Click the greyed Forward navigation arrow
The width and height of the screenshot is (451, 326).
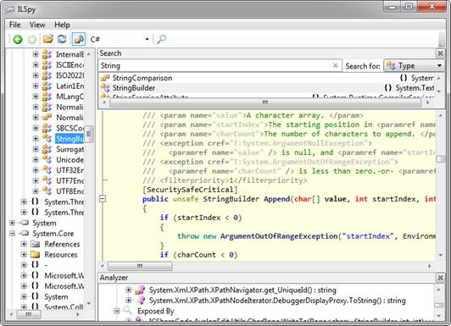(x=31, y=39)
